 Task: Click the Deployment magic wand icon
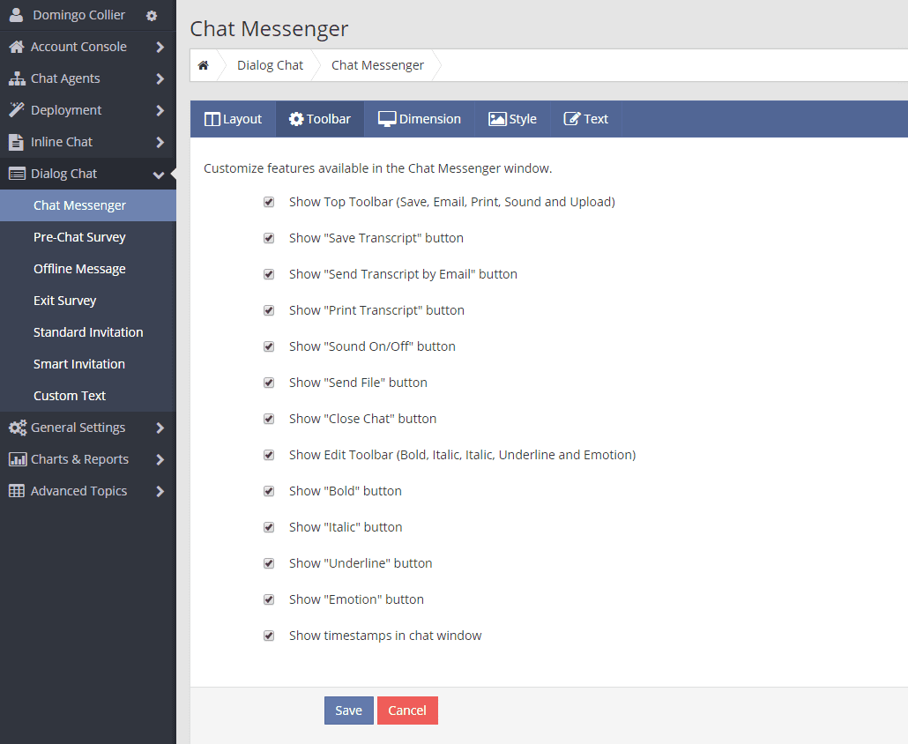click(x=17, y=110)
